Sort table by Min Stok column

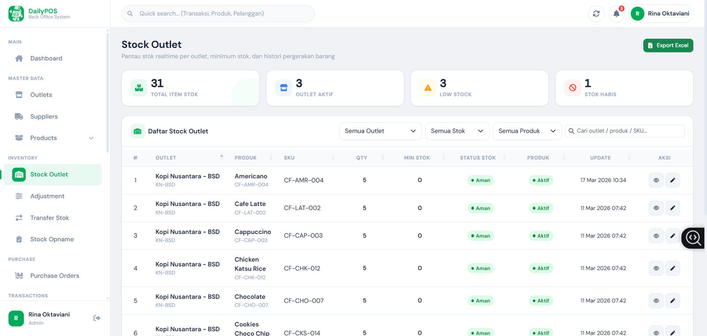click(420, 158)
